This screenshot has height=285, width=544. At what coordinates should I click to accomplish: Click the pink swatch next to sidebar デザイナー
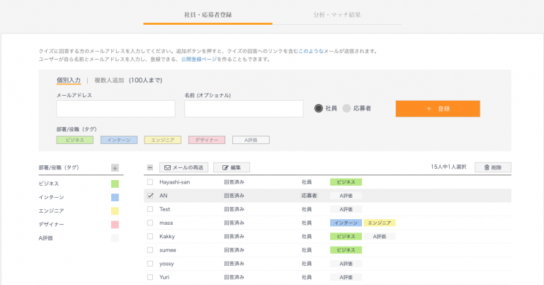[x=115, y=225]
